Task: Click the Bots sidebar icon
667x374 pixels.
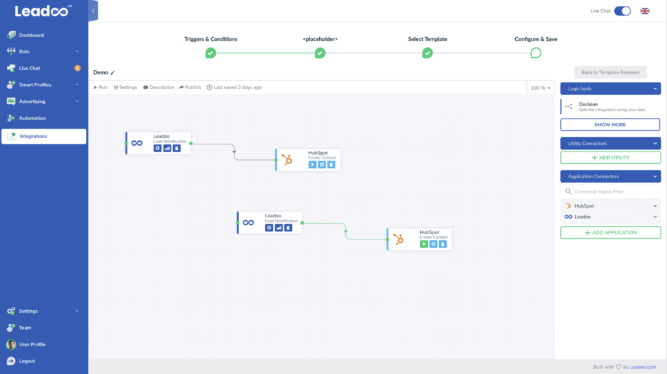Action: 11,51
